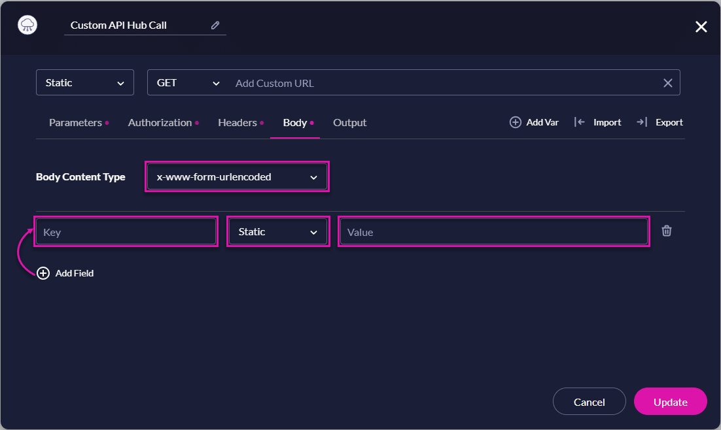Click the pink Update button
721x430 pixels.
(670, 402)
